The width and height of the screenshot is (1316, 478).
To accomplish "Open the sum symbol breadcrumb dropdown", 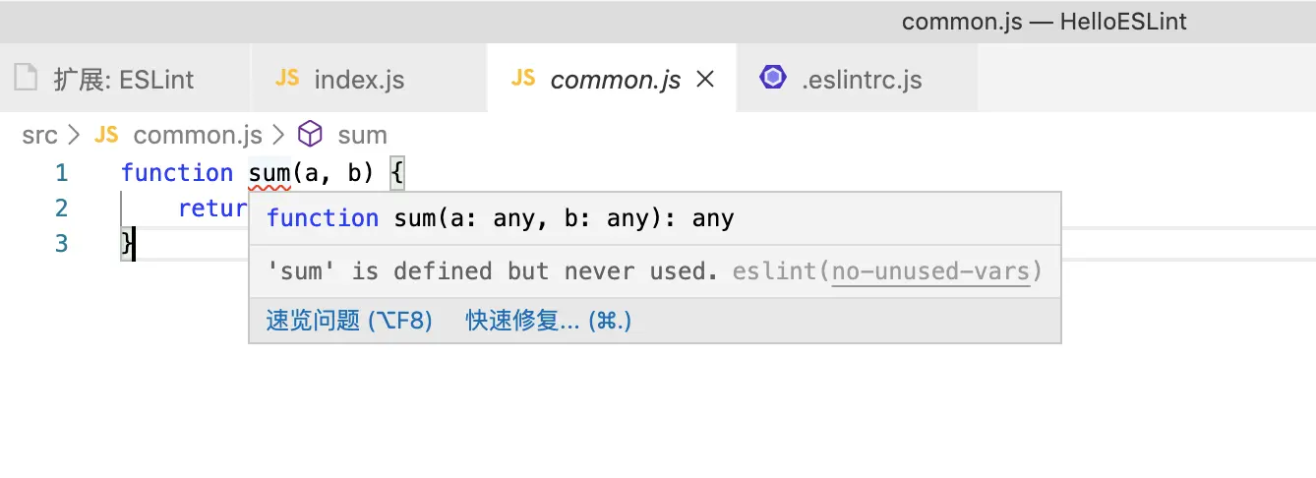I will pos(362,135).
